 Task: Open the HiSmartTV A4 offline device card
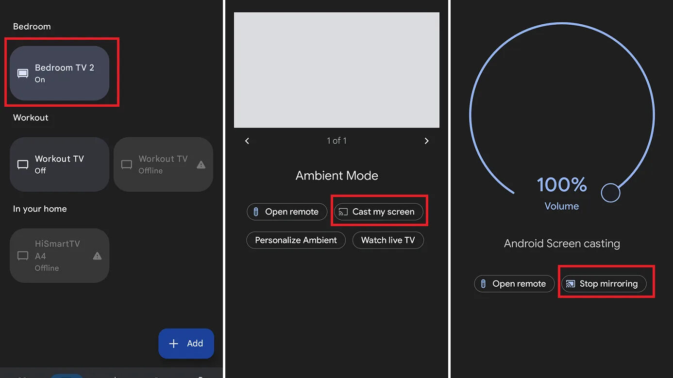59,256
